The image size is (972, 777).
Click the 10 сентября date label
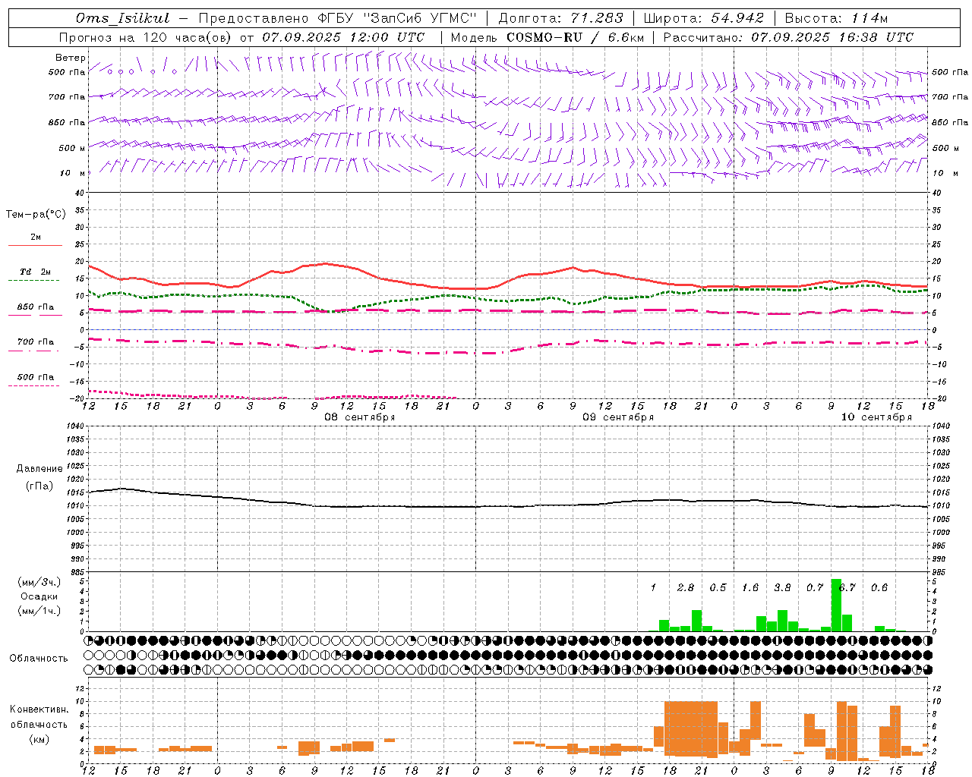pyautogui.click(x=876, y=417)
